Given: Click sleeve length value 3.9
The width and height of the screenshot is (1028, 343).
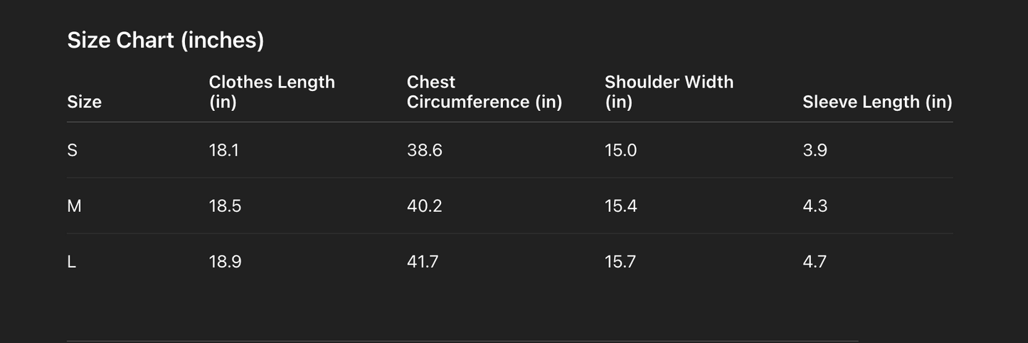Looking at the screenshot, I should [815, 150].
